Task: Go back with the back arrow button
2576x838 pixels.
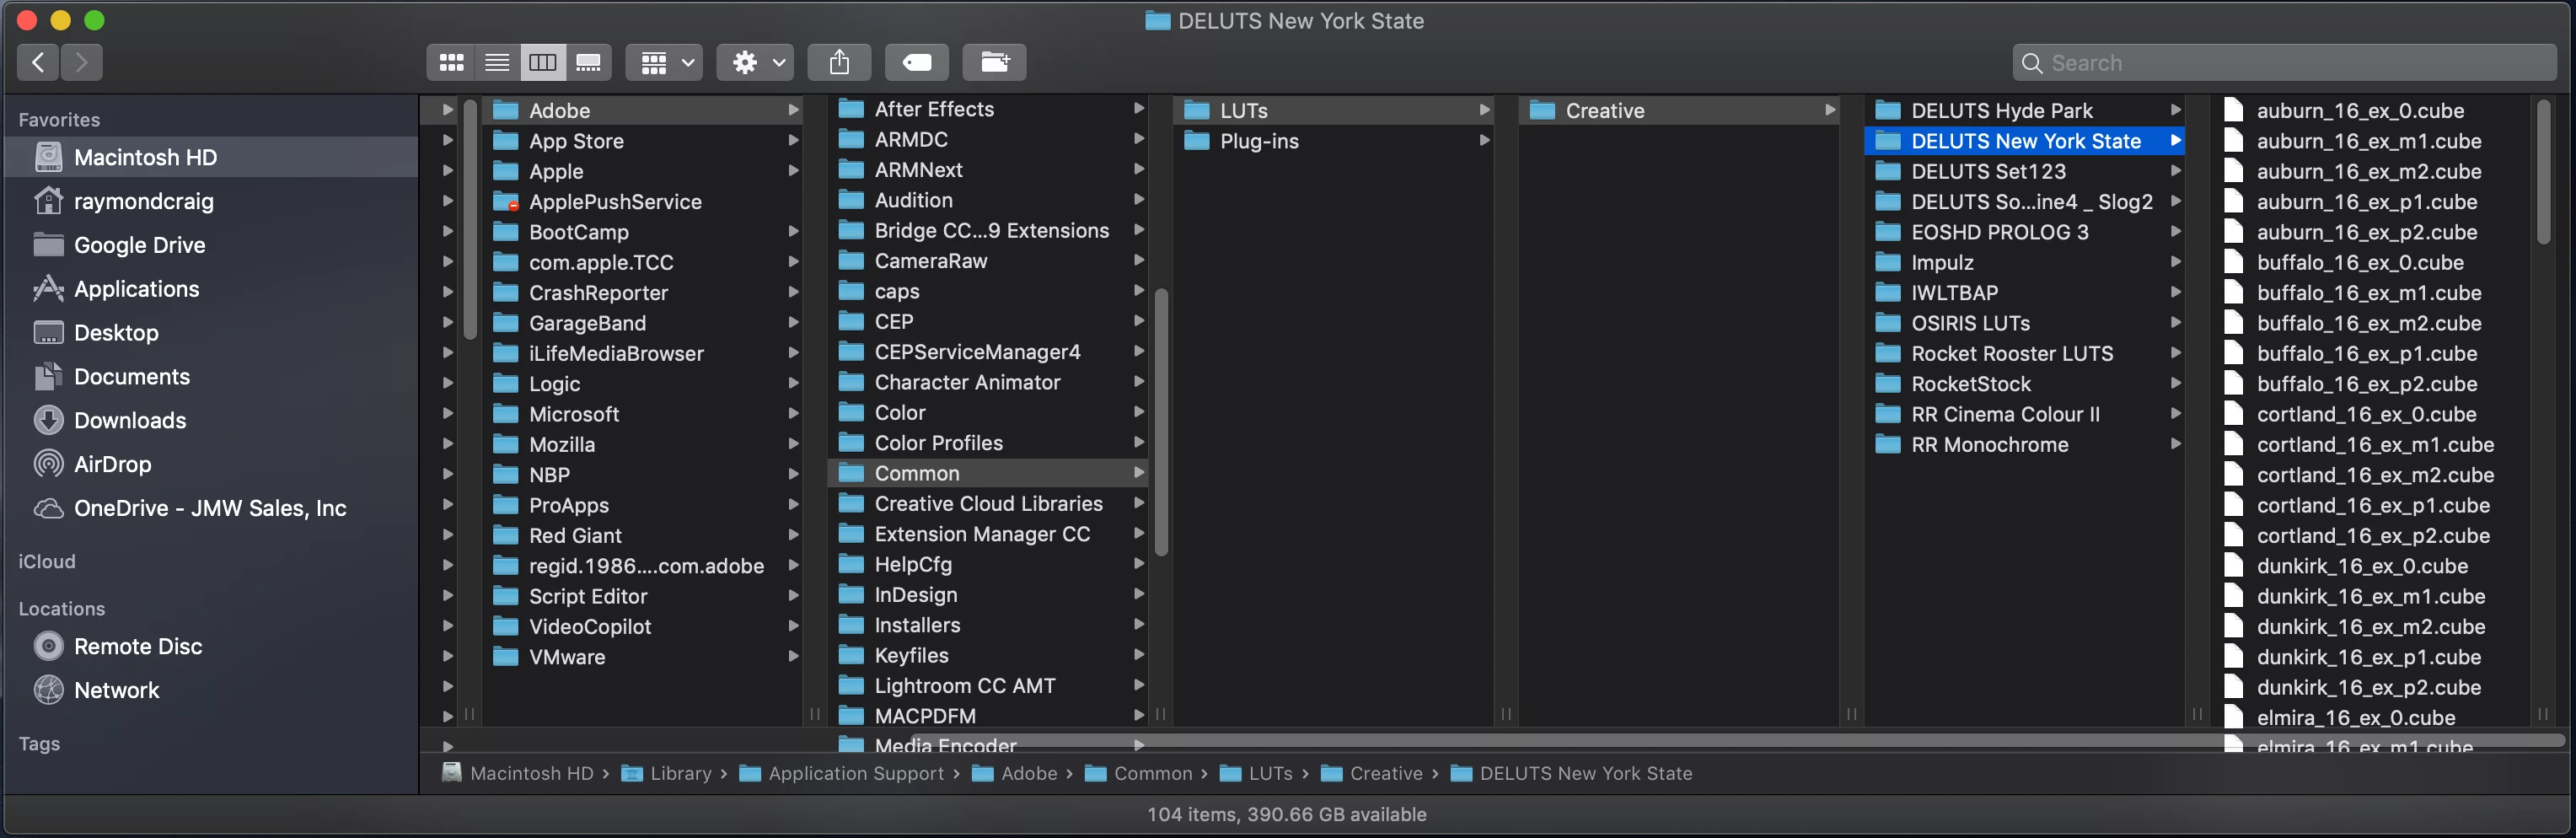Action: 37,62
